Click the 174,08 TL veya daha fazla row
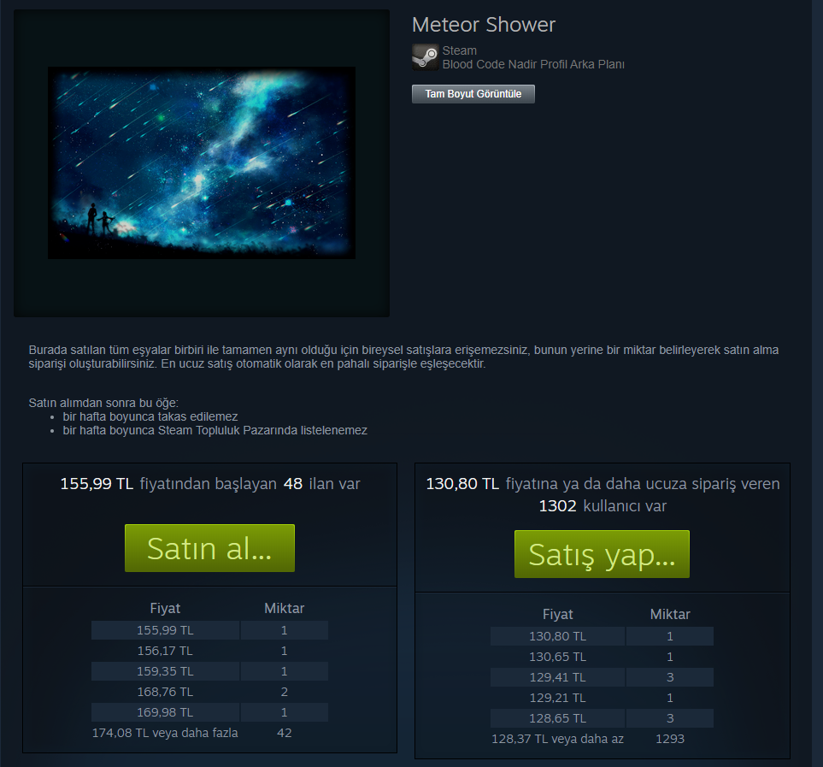This screenshot has width=823, height=767. point(209,733)
